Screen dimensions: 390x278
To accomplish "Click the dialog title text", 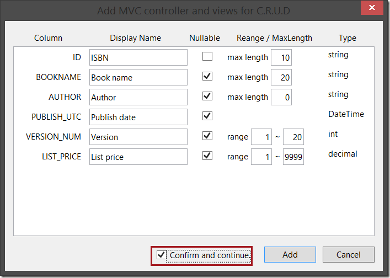I will (194, 11).
